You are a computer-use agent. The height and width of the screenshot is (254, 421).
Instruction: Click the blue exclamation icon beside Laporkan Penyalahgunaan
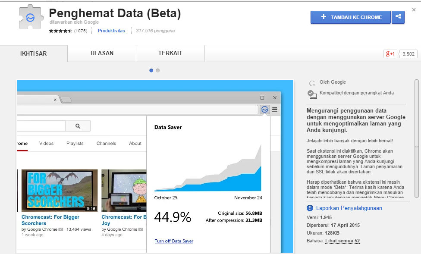click(311, 208)
